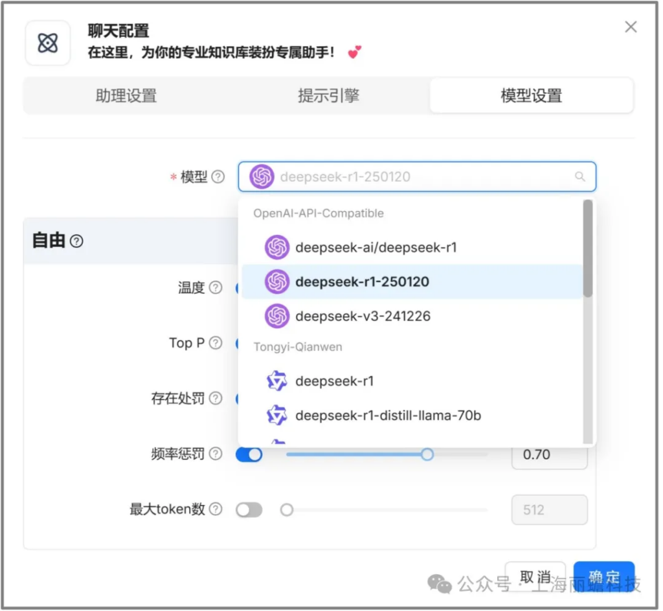Choose deepseek-v3-241226 from the list
The width and height of the screenshot is (663, 611).
click(x=412, y=316)
